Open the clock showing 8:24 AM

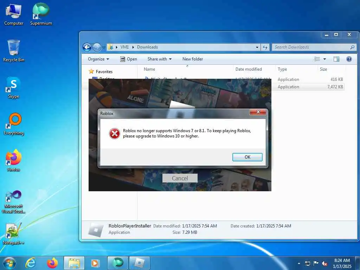coord(342,263)
